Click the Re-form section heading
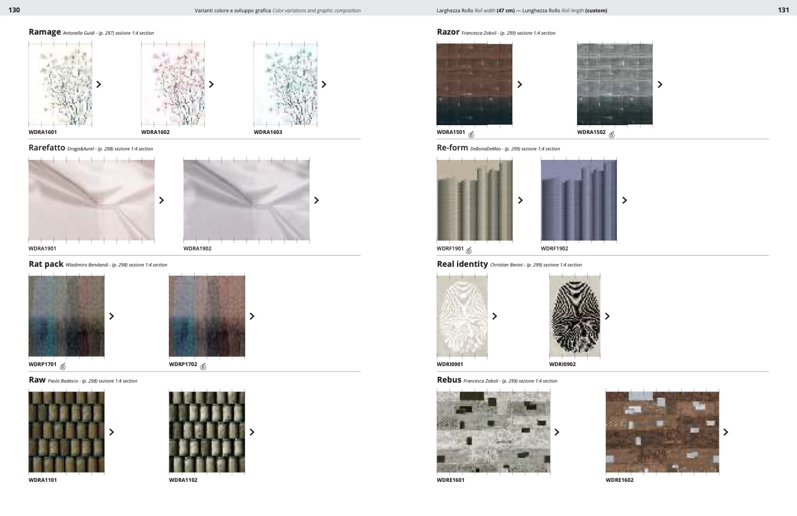This screenshot has width=797, height=516. click(452, 148)
